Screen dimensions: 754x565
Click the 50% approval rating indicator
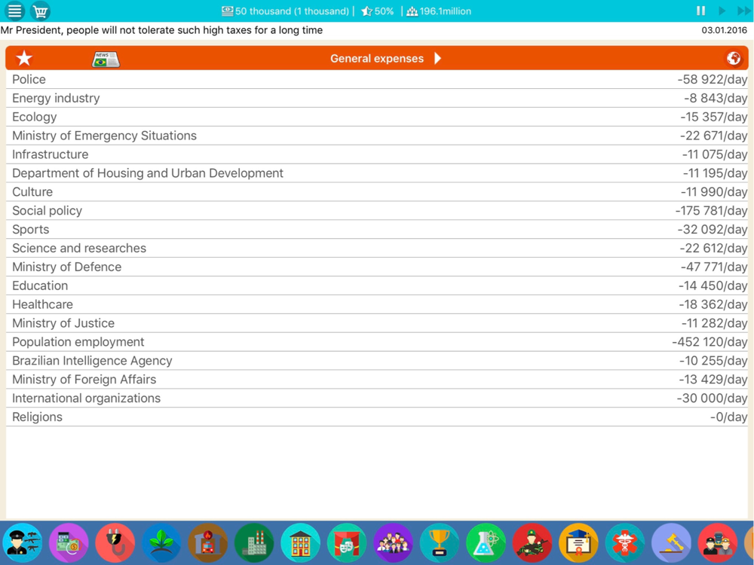[x=378, y=11]
